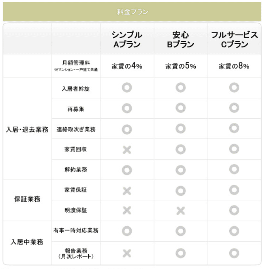This screenshot has width=267, height=269.
Task: Click the circle for 連絡取次ぎ業務 under Bプラン
Action: [181, 129]
